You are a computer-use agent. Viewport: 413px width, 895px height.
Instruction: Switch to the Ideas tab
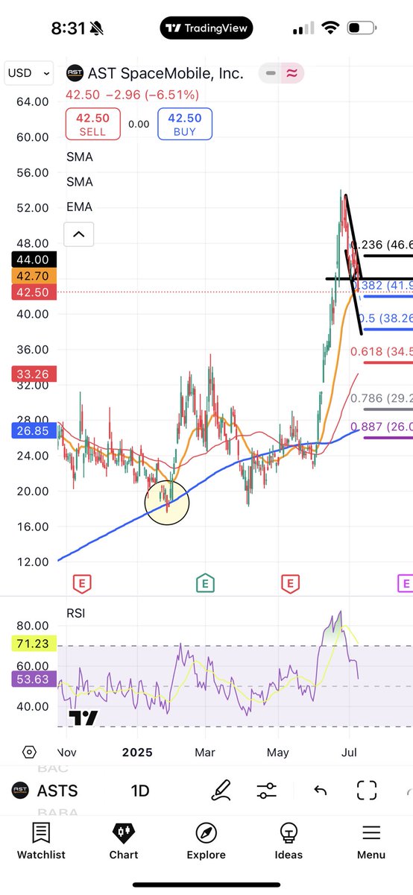point(289,841)
